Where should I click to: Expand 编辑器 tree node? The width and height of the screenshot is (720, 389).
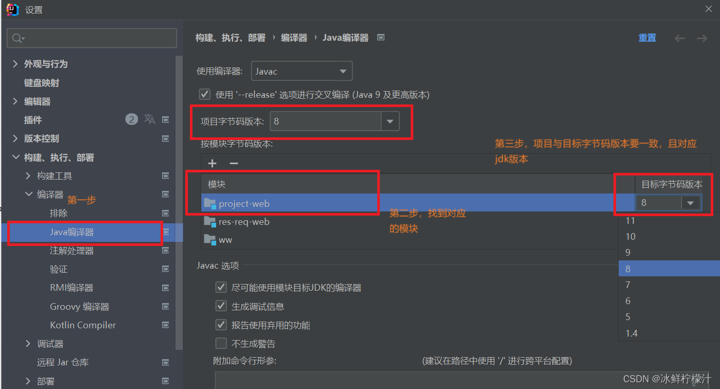tap(15, 101)
